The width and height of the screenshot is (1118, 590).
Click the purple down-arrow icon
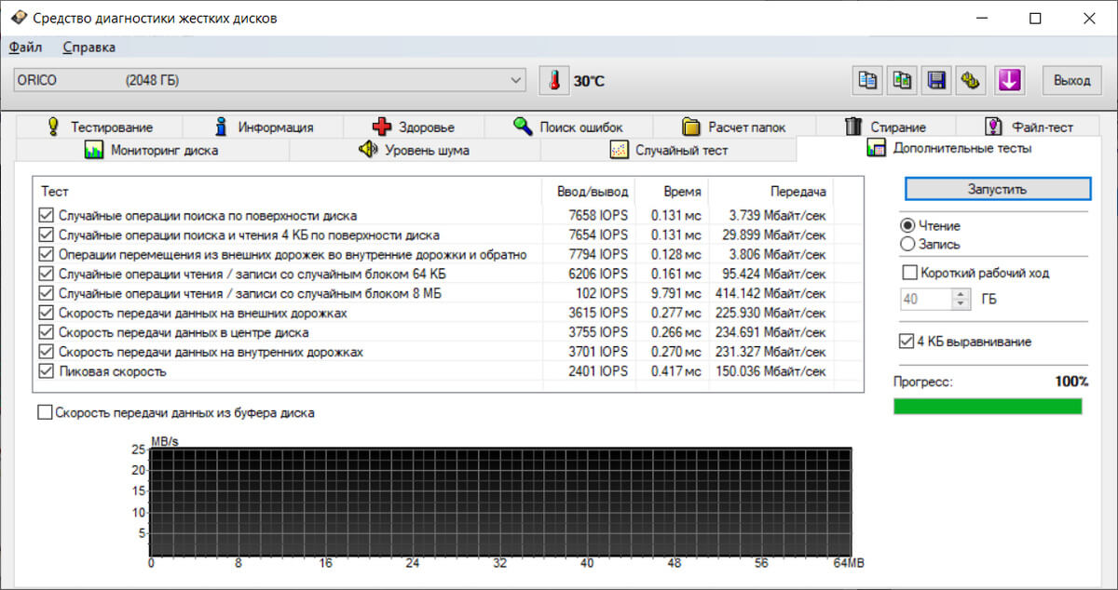click(x=1008, y=81)
